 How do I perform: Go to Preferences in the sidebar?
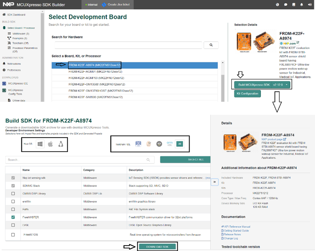click(14, 70)
